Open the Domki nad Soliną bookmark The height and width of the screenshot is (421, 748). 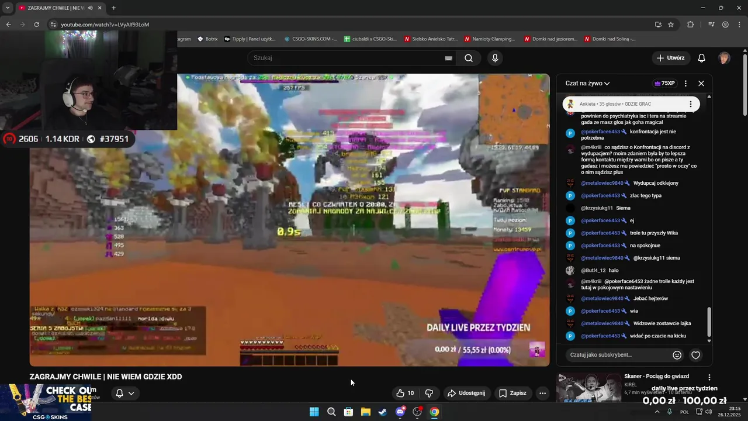[610, 39]
